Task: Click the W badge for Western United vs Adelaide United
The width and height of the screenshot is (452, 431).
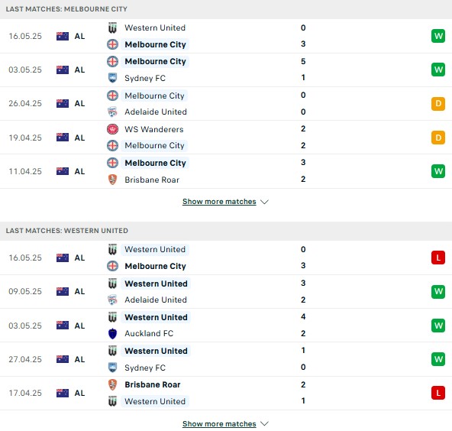Action: [x=438, y=291]
